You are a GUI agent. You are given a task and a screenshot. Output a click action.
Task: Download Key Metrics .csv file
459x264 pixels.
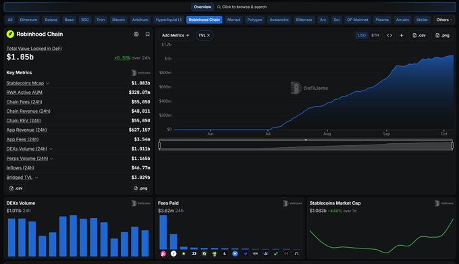tap(16, 188)
